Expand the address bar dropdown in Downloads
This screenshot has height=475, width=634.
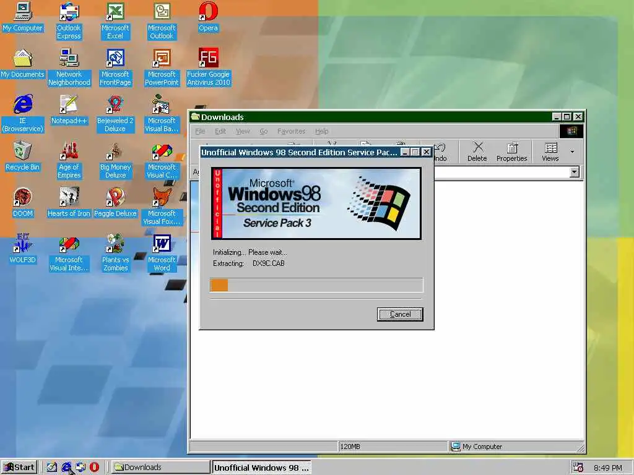click(x=574, y=172)
